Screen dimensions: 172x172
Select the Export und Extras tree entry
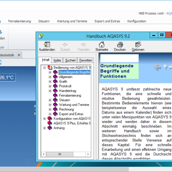coord(71,114)
